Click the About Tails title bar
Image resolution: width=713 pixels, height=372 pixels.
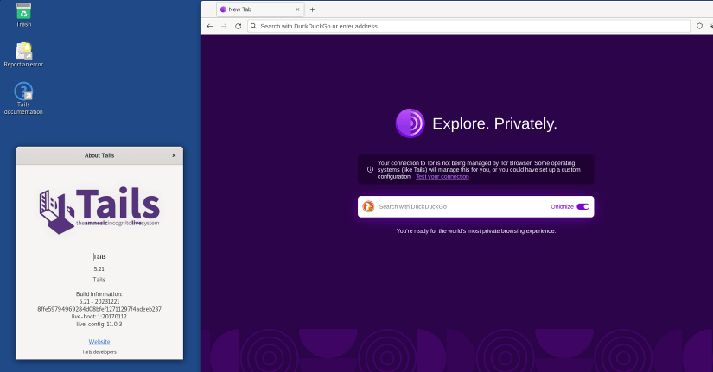(99, 155)
